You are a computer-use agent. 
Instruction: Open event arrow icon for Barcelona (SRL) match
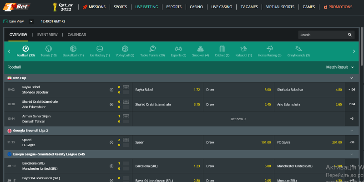pos(111,166)
